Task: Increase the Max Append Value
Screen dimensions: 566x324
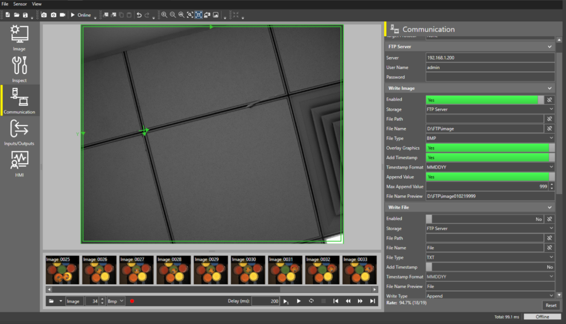Action: pyautogui.click(x=552, y=185)
